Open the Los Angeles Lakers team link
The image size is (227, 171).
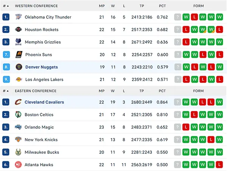(x=44, y=80)
